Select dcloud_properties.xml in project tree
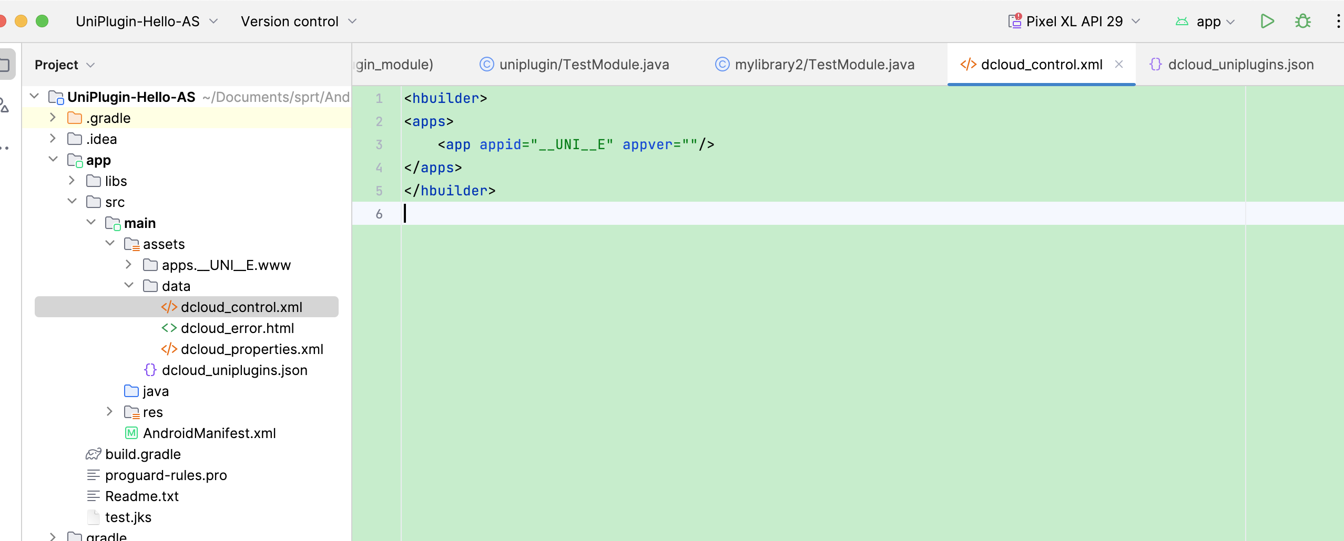Image resolution: width=1344 pixels, height=541 pixels. [x=251, y=349]
